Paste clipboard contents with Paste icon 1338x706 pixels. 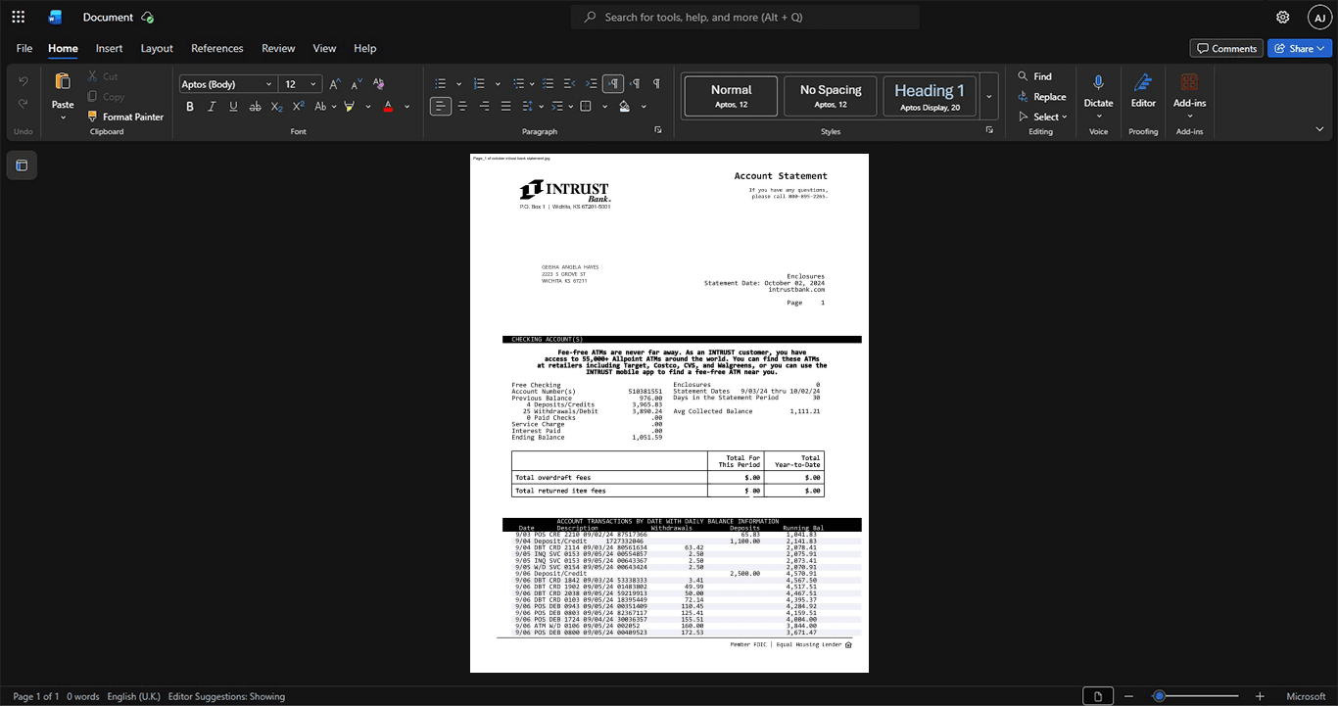(63, 81)
